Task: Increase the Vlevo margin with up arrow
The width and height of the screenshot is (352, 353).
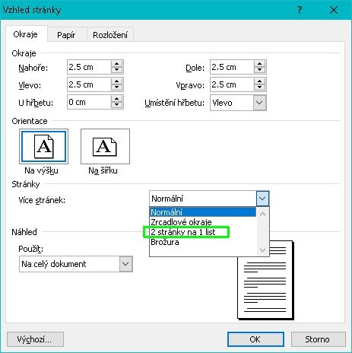Action: [x=116, y=81]
